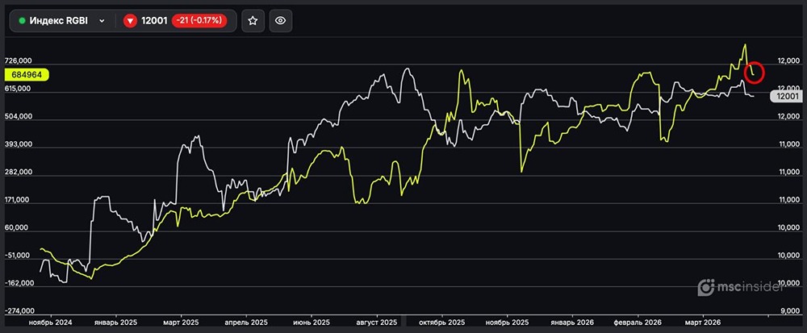Click the yellow 684964 axis value label
This screenshot has height=333, width=807.
(27, 75)
